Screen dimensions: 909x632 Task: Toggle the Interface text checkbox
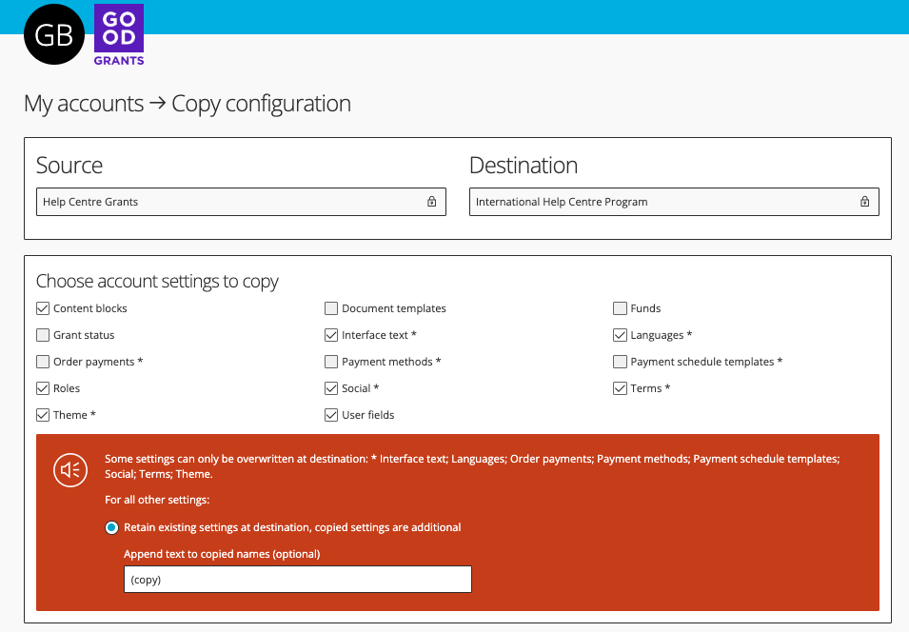[331, 335]
